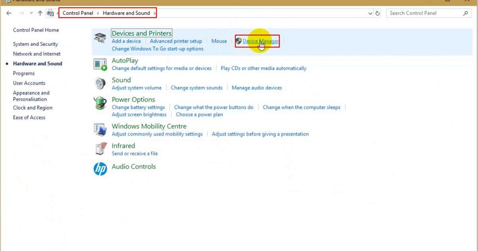This screenshot has height=251, width=478.
Task: Change Windows To Go start-up options
Action: (x=158, y=49)
